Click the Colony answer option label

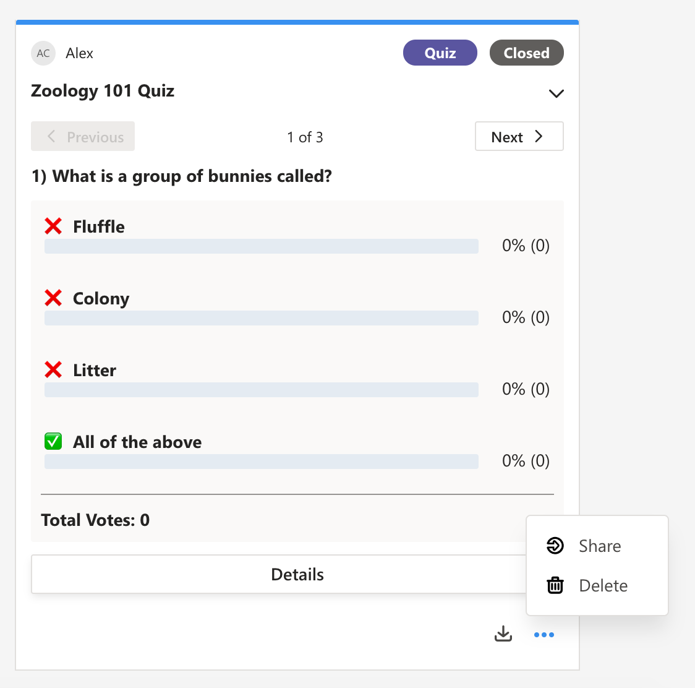tap(101, 298)
